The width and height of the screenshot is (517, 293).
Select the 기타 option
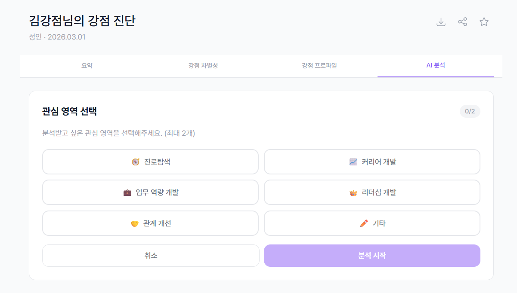coord(372,223)
